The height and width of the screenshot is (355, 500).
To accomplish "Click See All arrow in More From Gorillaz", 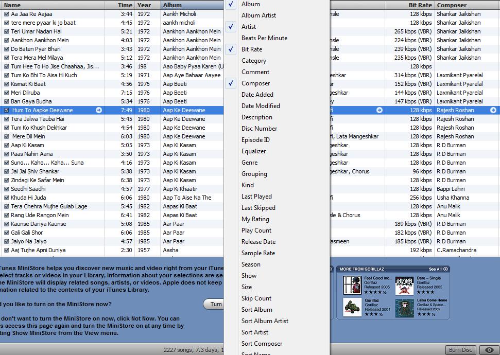I will 446,269.
